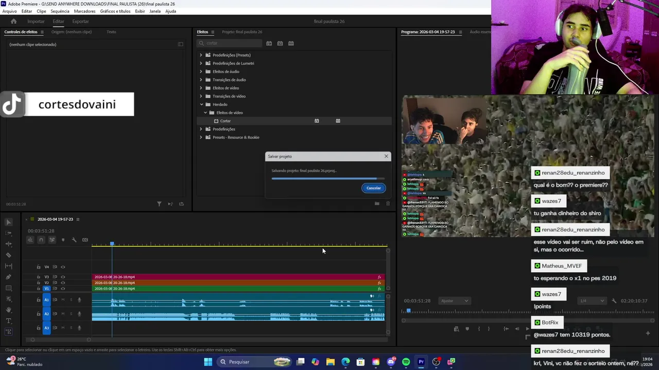The height and width of the screenshot is (370, 659).
Task: Switch to the Importar workspace
Action: pos(36,21)
